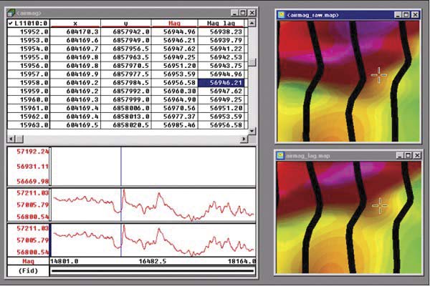Select the y column header
This screenshot has width=430, height=286.
coord(125,24)
